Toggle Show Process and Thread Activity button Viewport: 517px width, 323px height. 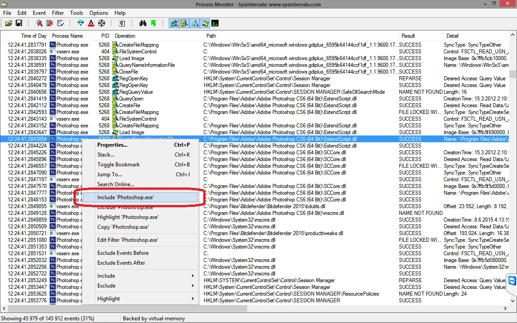(x=205, y=23)
